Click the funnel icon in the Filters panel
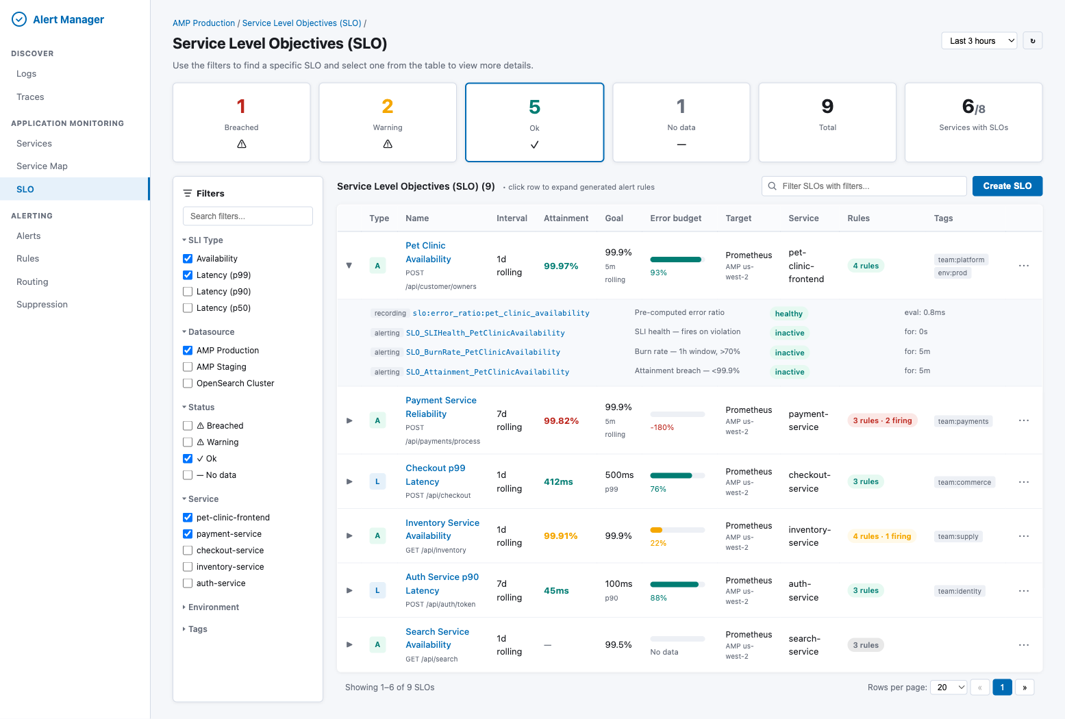This screenshot has width=1065, height=719. click(187, 192)
